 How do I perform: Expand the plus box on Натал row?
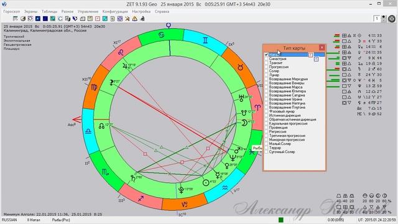point(310,55)
